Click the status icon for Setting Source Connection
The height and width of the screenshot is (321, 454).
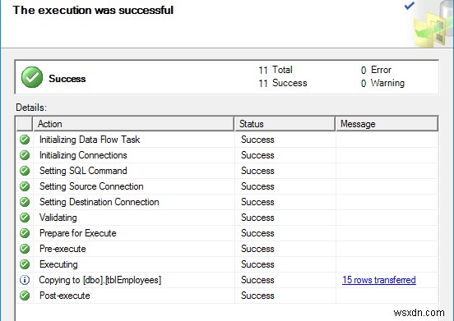click(x=25, y=186)
